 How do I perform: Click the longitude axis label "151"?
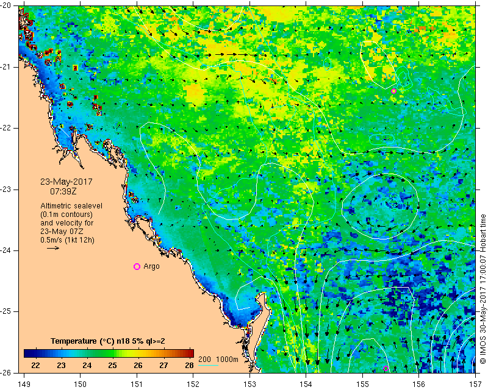[x=137, y=385]
